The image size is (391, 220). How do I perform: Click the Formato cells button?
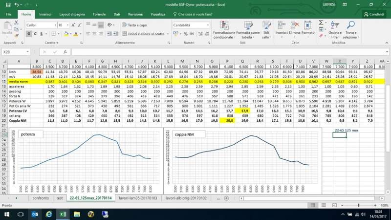coord(308,30)
